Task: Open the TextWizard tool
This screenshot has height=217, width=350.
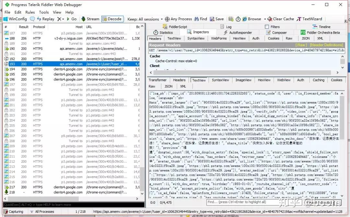Action: click(x=309, y=19)
